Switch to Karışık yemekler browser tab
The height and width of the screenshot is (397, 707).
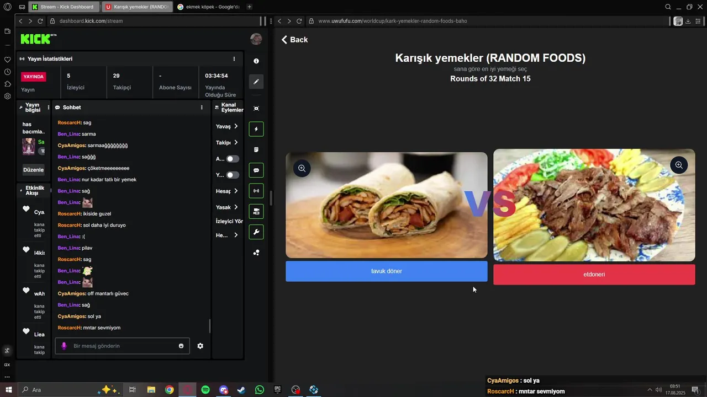(138, 7)
